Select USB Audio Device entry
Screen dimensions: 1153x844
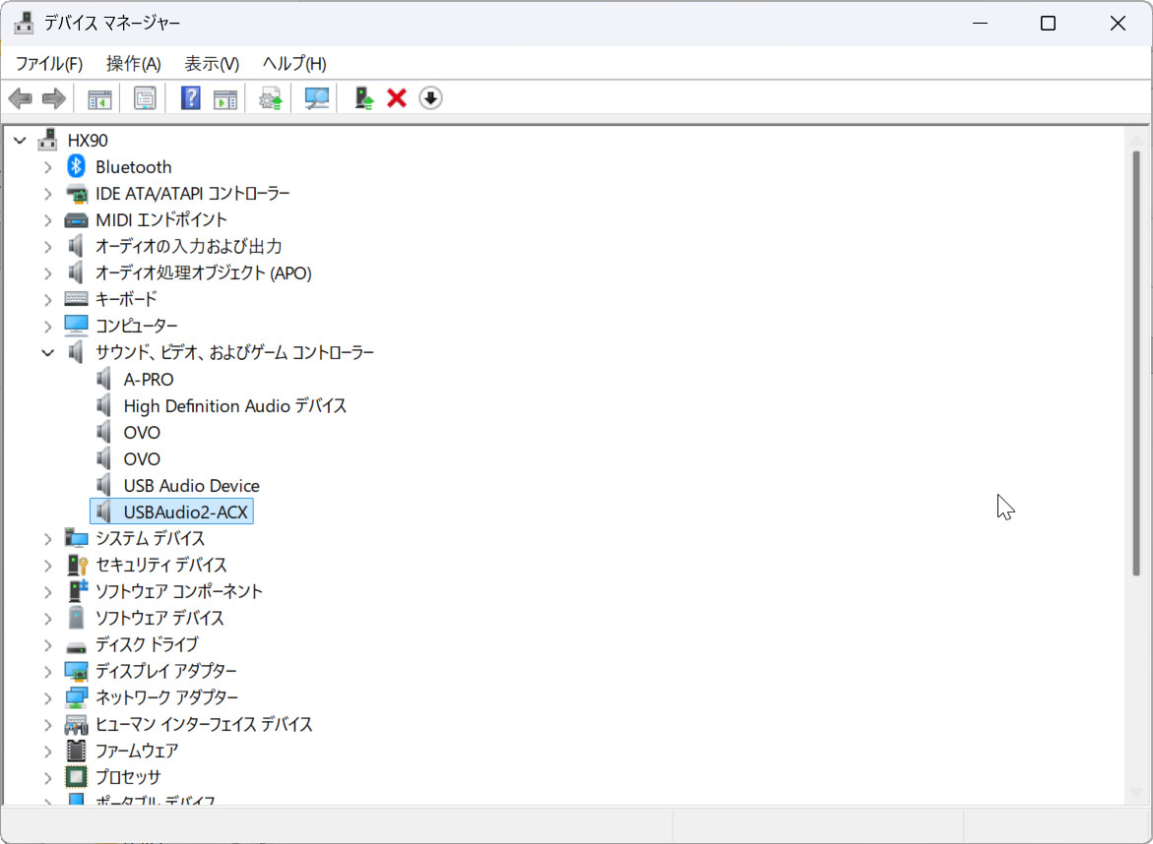[191, 486]
